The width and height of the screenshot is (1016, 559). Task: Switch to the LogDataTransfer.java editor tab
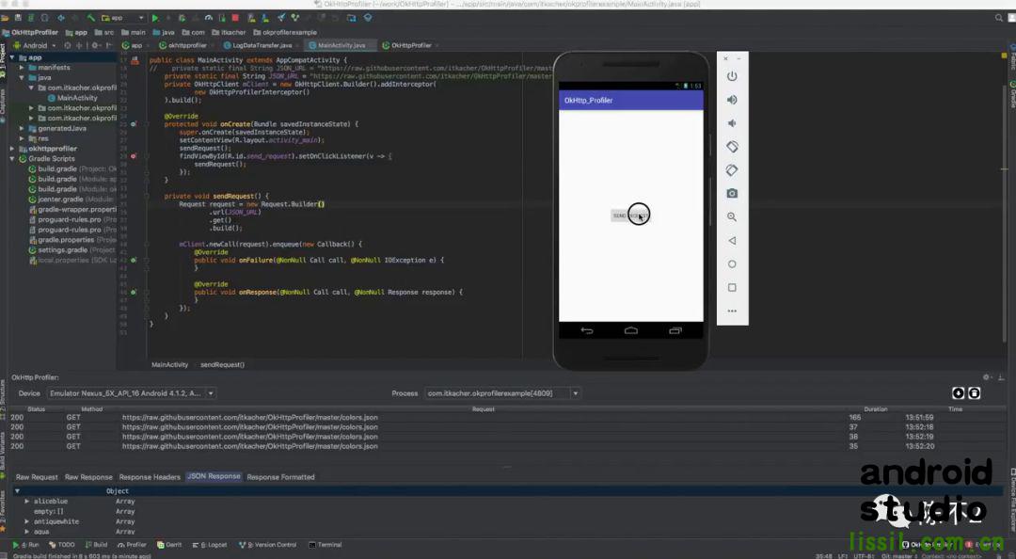[258, 45]
